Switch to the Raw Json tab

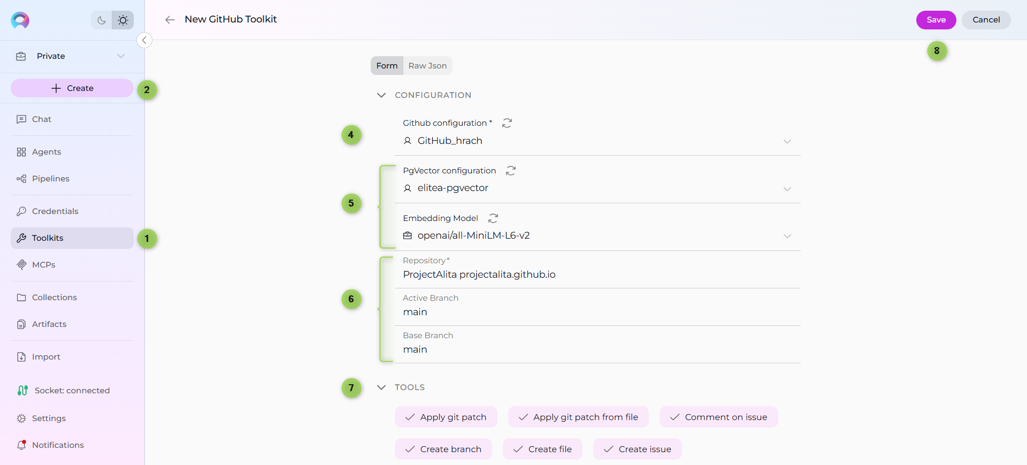tap(427, 66)
